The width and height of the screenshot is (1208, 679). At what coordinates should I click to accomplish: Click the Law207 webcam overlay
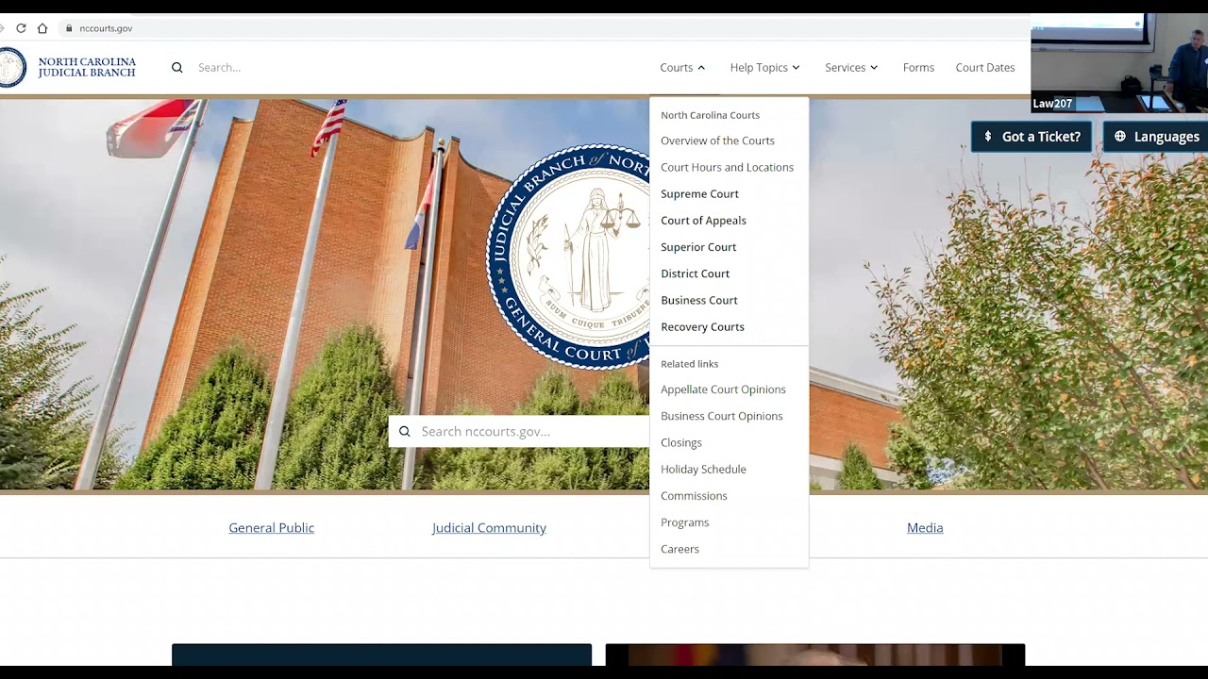(x=1119, y=63)
